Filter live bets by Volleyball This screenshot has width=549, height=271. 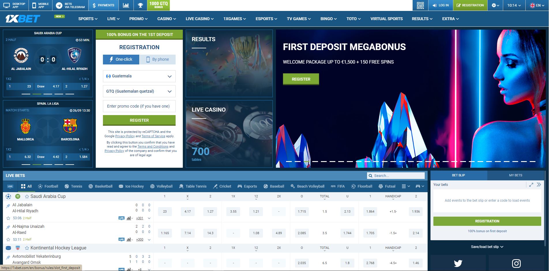click(x=161, y=186)
